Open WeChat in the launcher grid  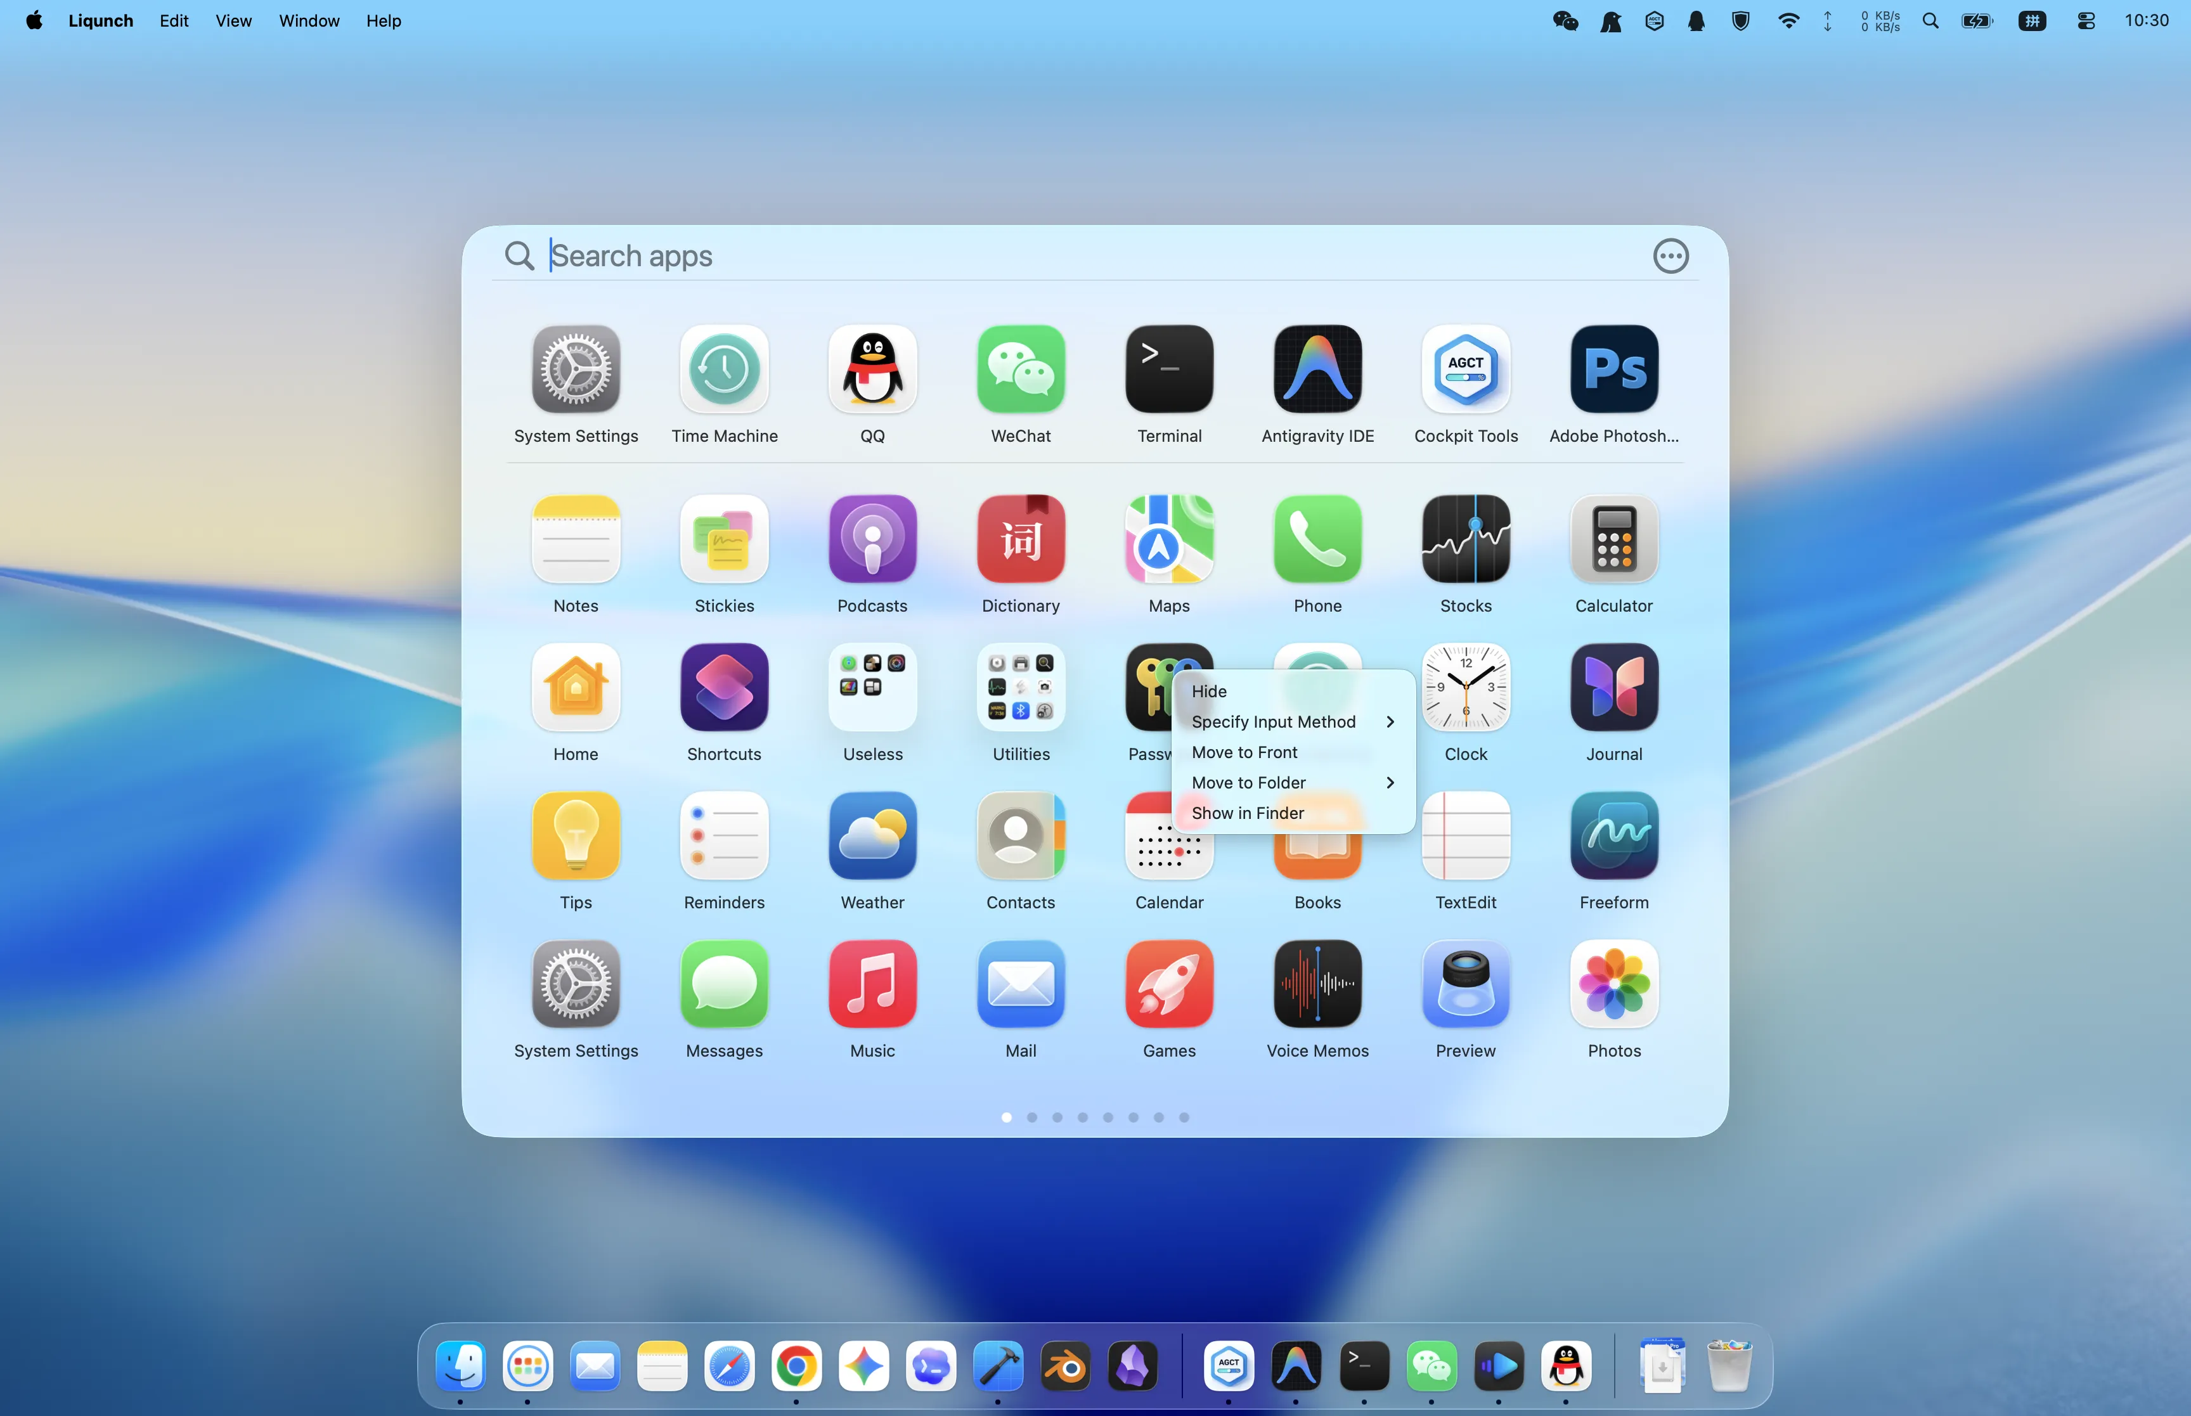coord(1021,369)
